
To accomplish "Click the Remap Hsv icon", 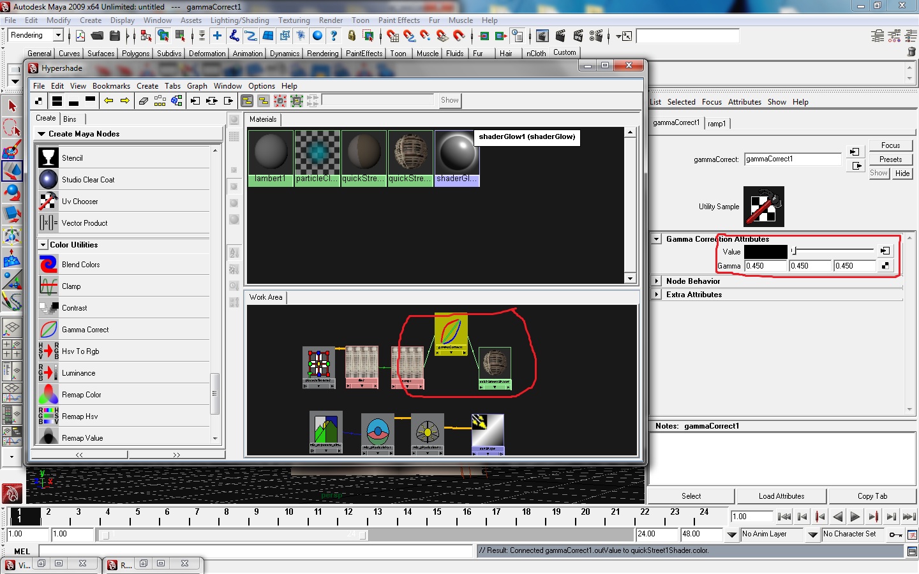I will point(49,416).
